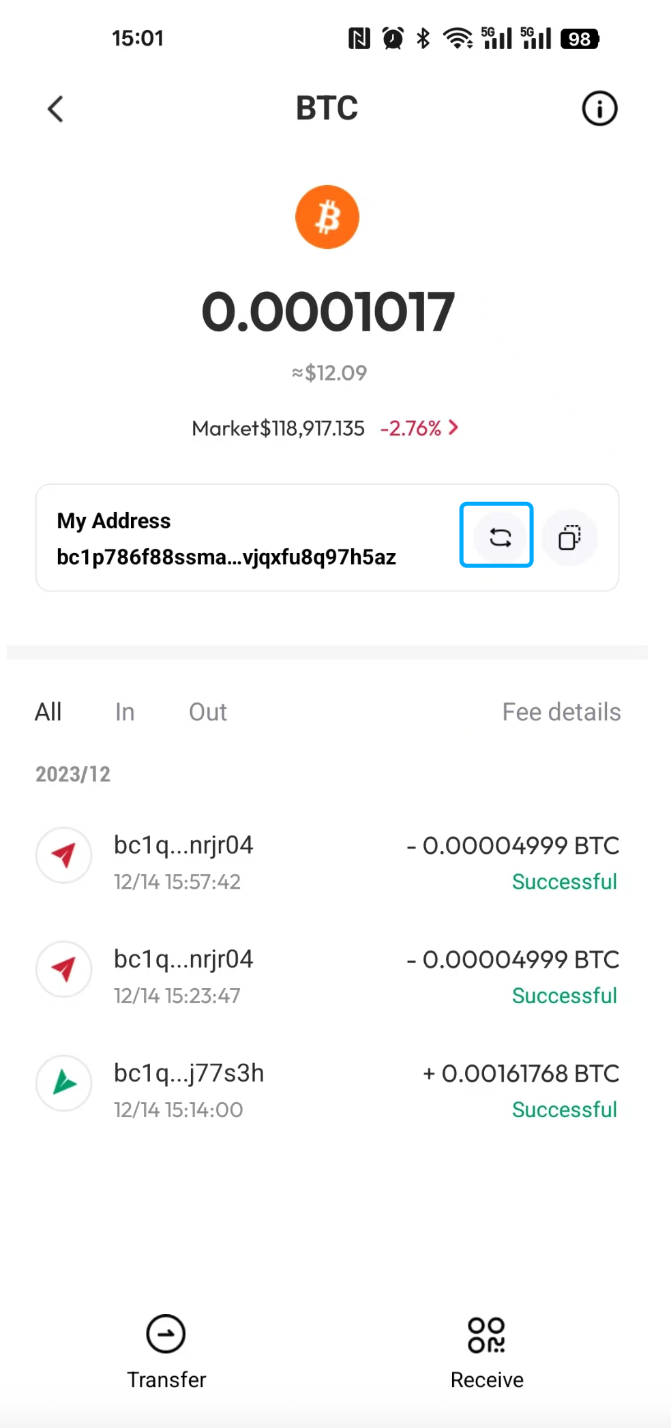The width and height of the screenshot is (671, 1428).
Task: Switch to the In tab
Action: (x=125, y=712)
